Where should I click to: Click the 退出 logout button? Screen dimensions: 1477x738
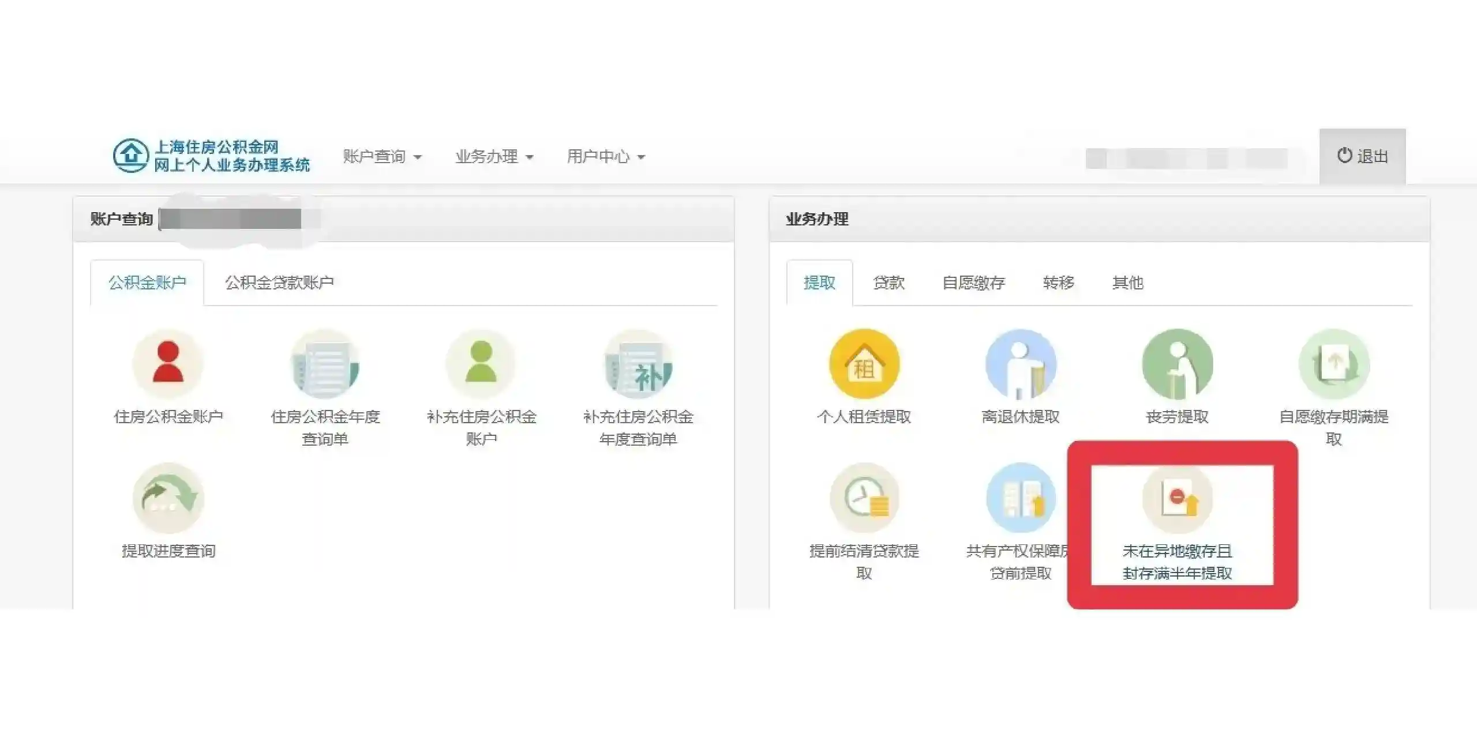(x=1362, y=156)
